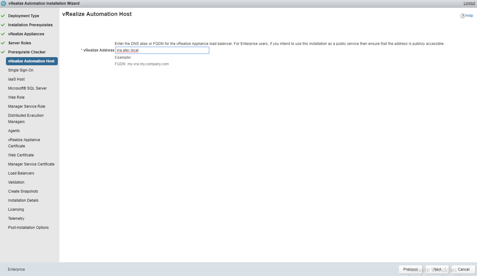Click the Deployment Type green checkmark
The height and width of the screenshot is (276, 477).
(3, 16)
